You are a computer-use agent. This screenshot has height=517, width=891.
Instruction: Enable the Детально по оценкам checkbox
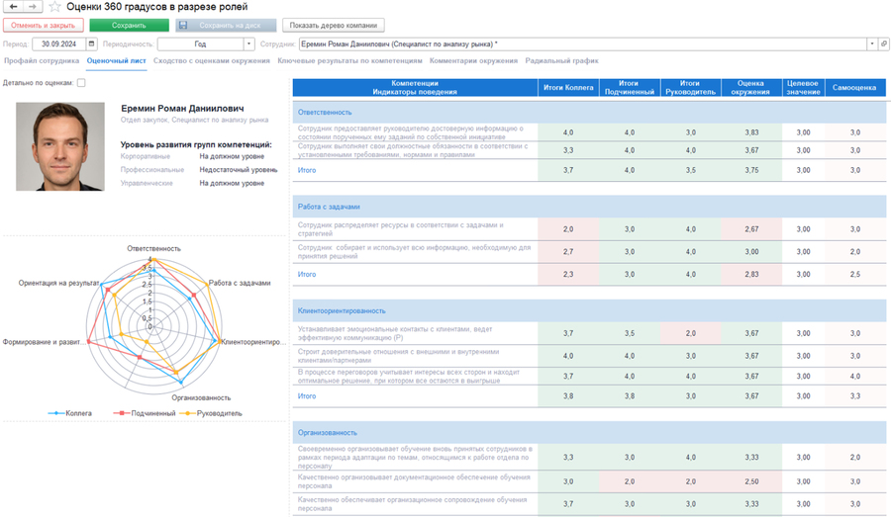[81, 83]
